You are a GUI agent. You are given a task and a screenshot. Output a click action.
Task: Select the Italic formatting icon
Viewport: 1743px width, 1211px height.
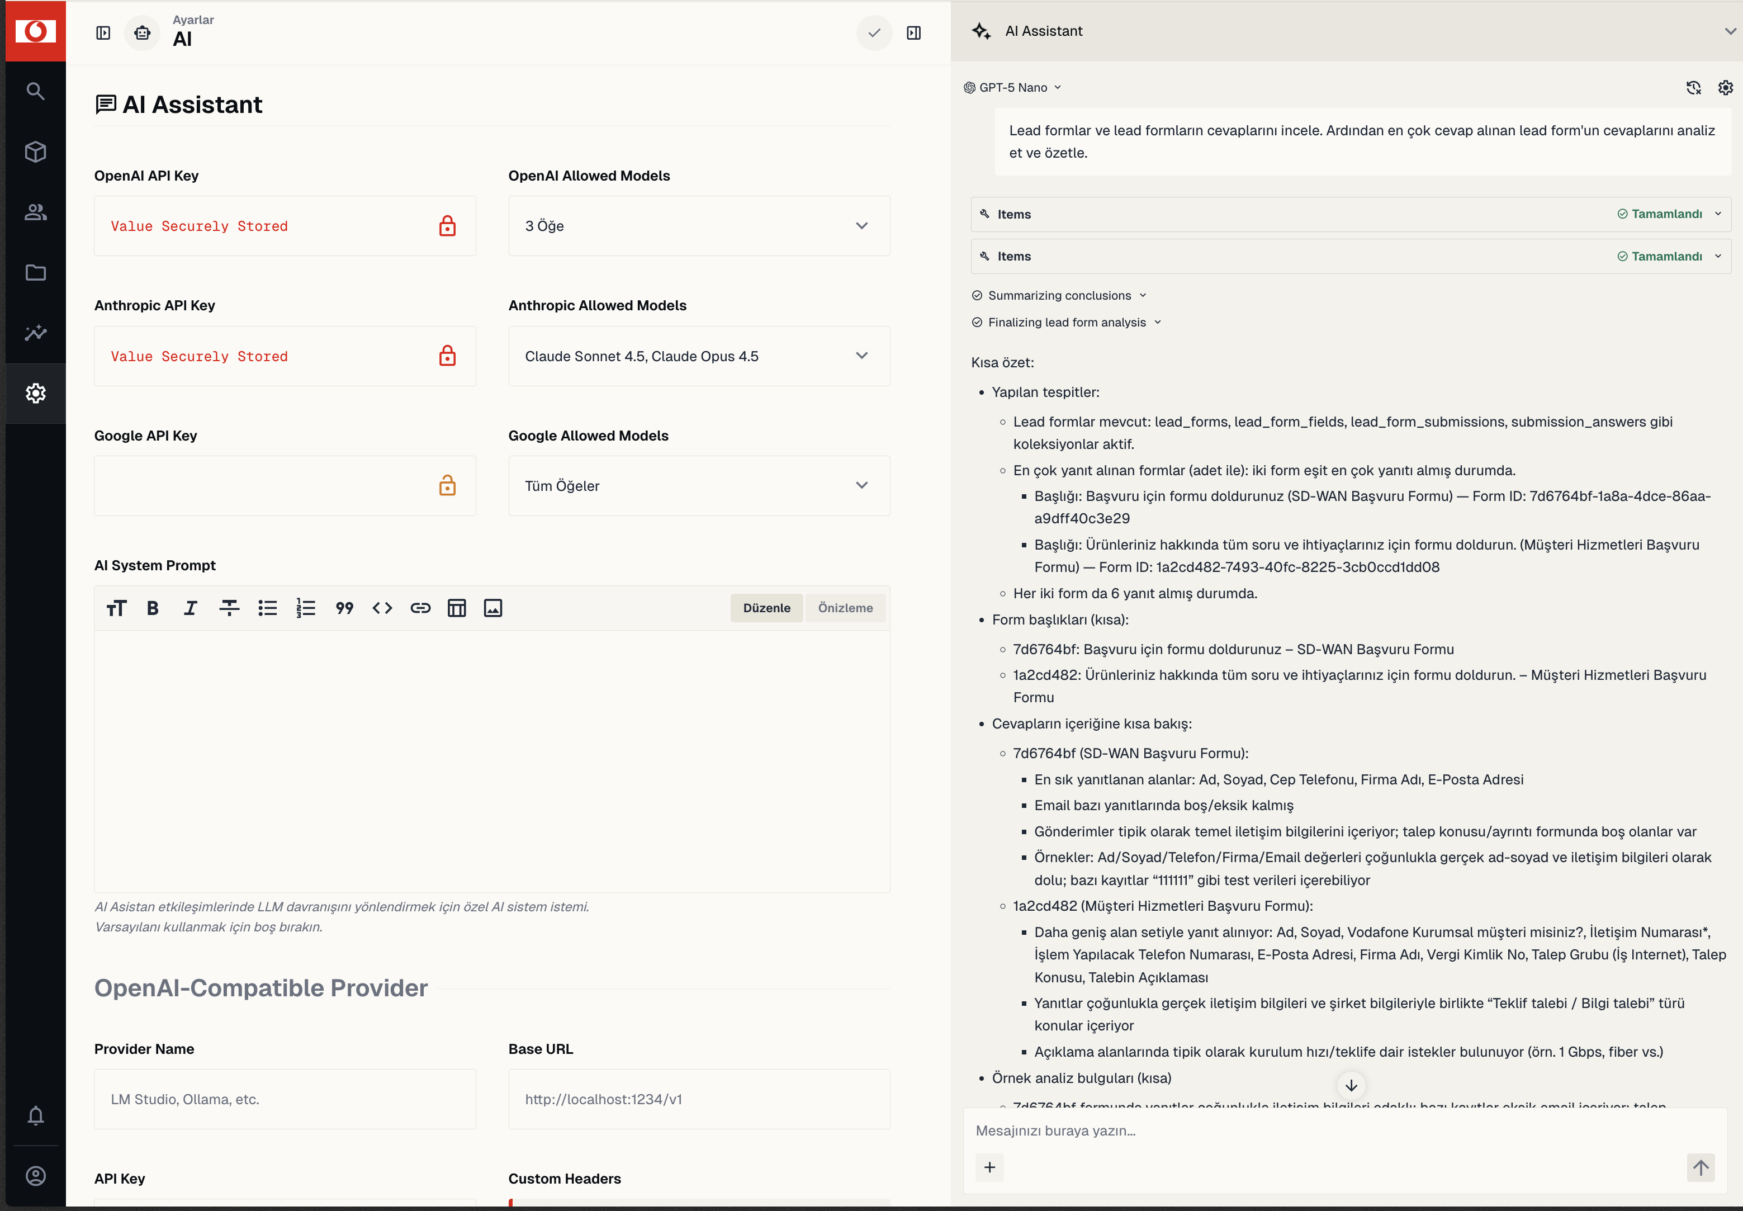click(x=191, y=608)
